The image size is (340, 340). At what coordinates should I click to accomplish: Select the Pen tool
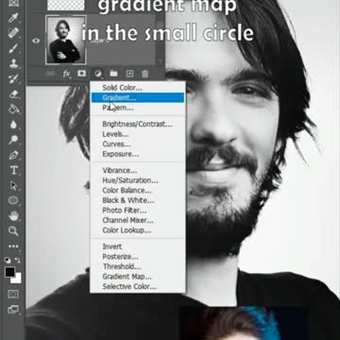[x=13, y=155]
